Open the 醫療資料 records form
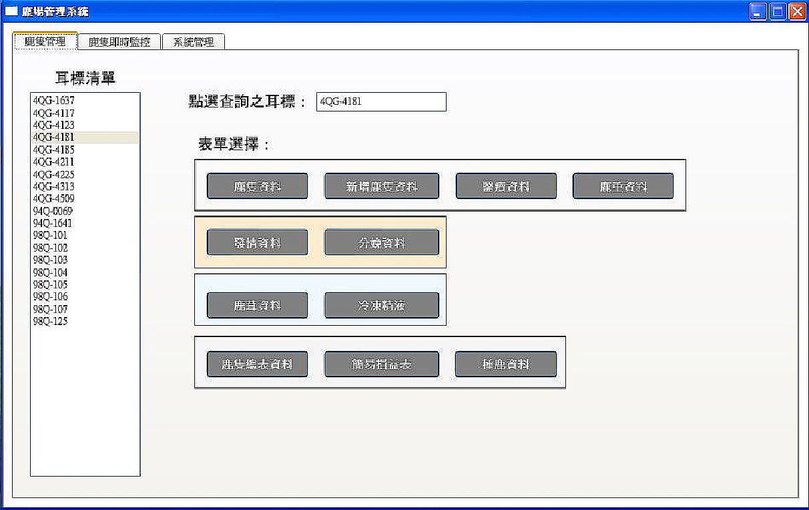The width and height of the screenshot is (809, 510). pyautogui.click(x=506, y=186)
